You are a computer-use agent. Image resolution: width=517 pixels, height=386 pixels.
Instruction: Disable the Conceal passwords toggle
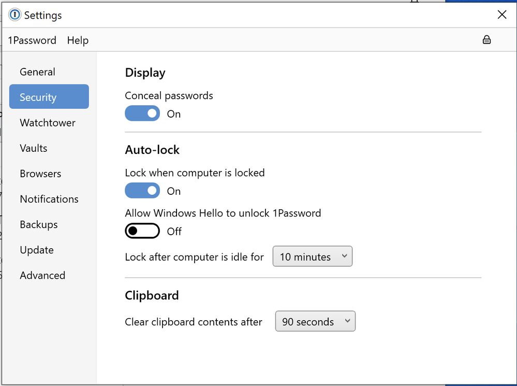tap(142, 113)
